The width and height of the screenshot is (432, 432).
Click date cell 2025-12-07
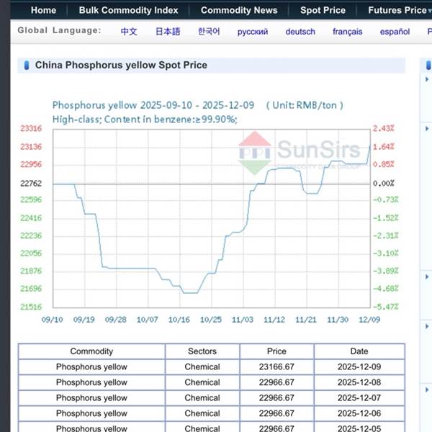[x=359, y=397]
